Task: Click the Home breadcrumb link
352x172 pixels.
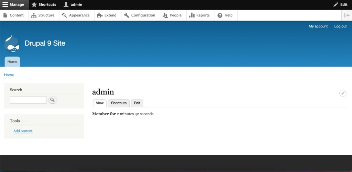Action: click(x=9, y=75)
